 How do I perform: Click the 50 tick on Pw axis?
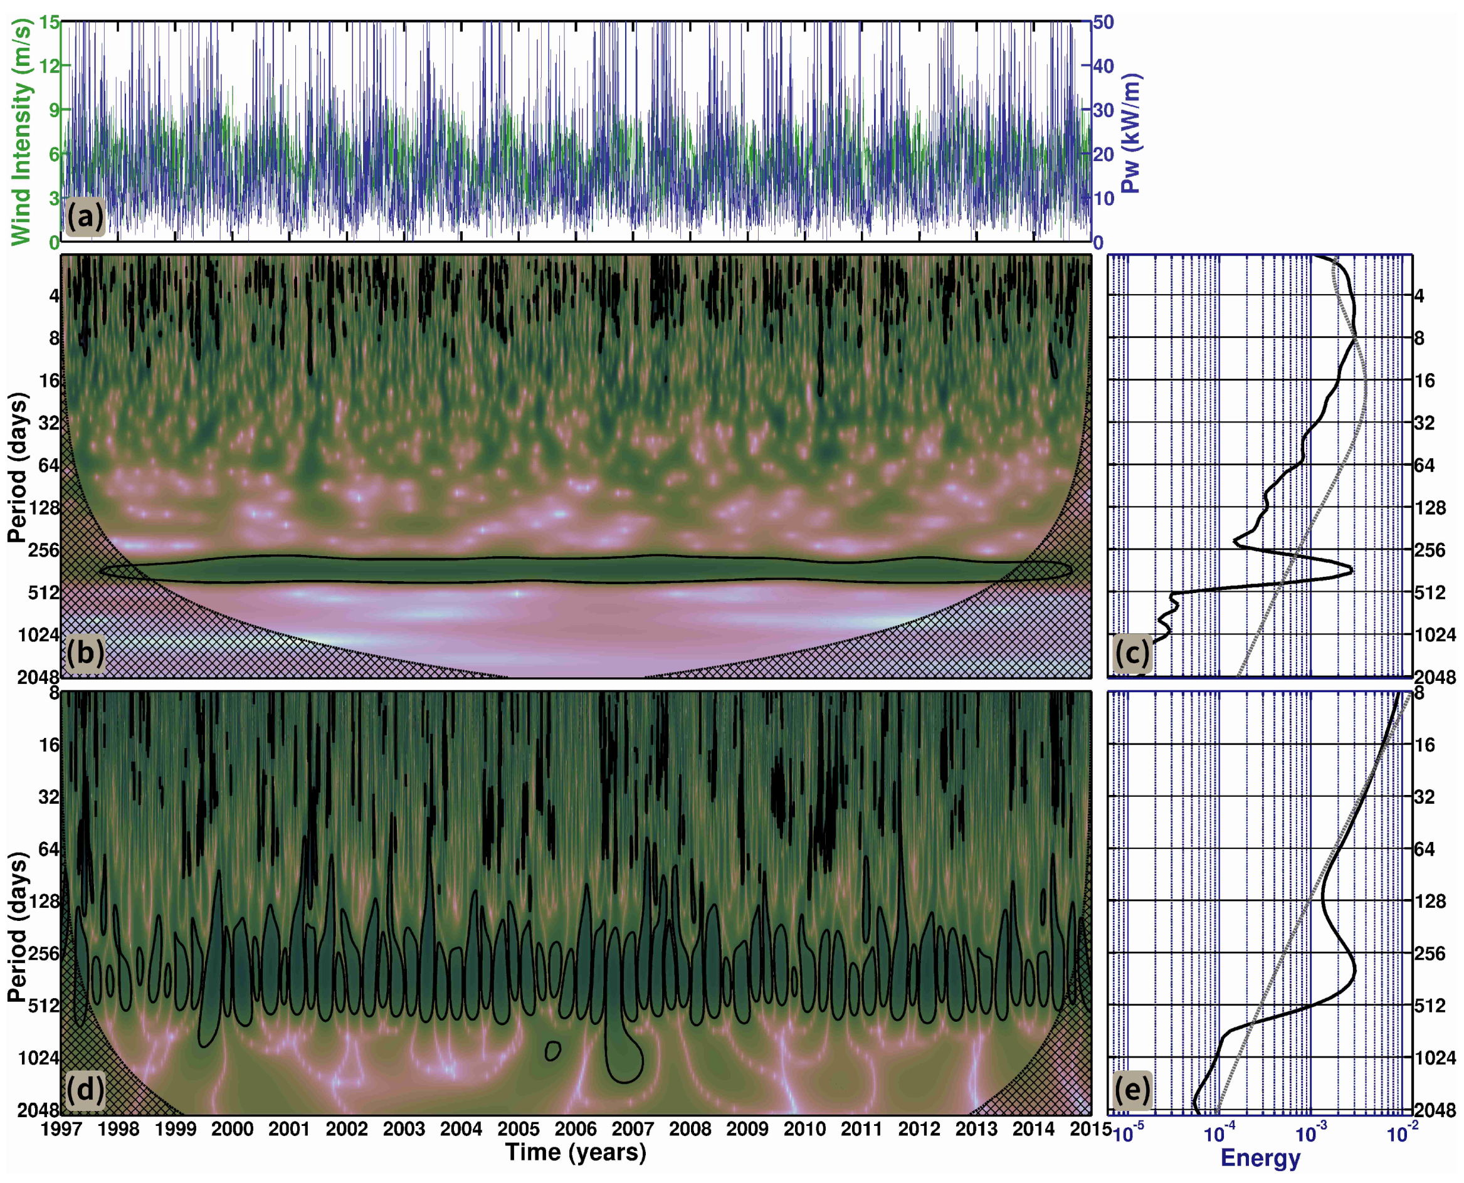tap(1103, 22)
